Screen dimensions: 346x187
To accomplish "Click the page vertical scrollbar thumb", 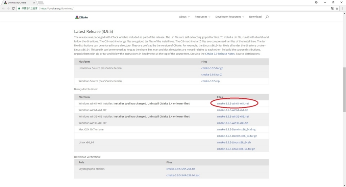I will [x=344, y=90].
